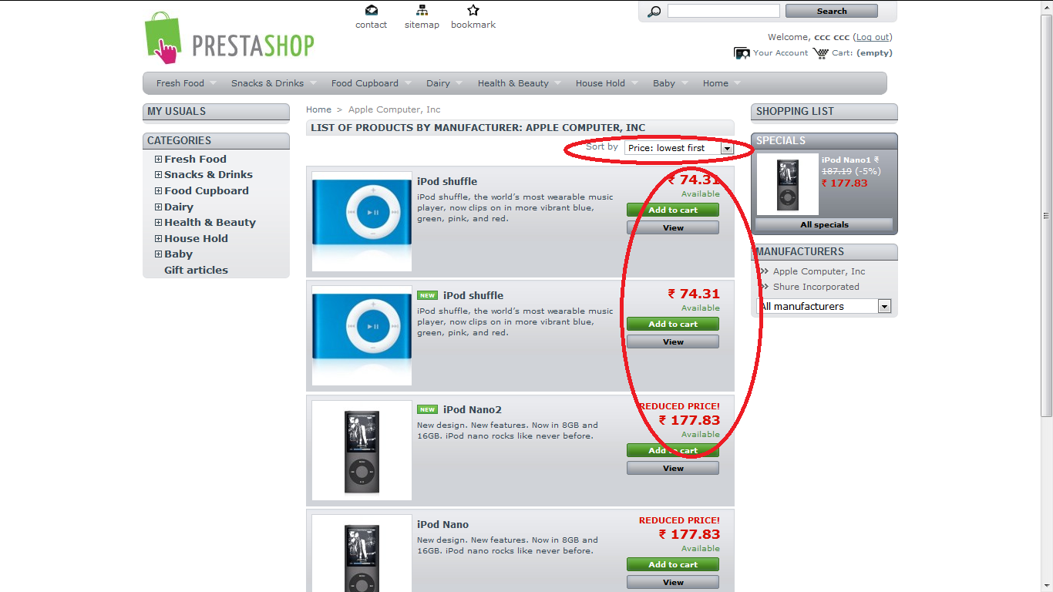Add the NEW iPod shuffle to cart
This screenshot has width=1053, height=592.
pyautogui.click(x=673, y=324)
